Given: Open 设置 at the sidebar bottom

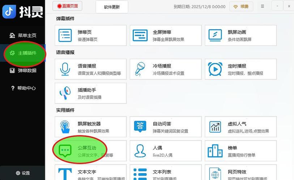Looking at the screenshot, I should point(22,173).
